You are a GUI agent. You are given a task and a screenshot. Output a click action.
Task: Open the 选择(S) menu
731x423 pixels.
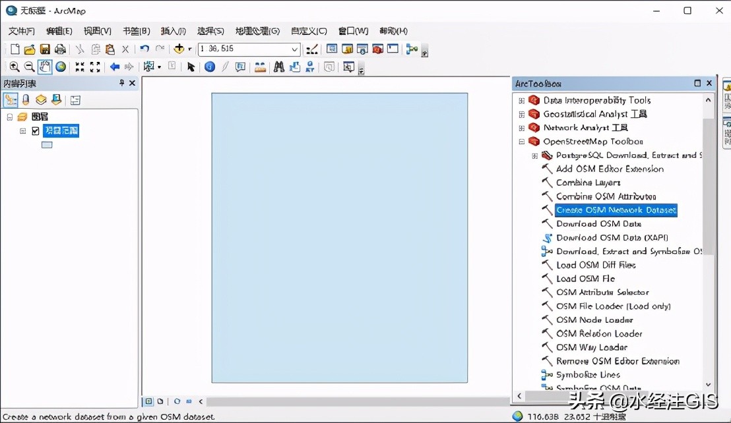point(210,31)
